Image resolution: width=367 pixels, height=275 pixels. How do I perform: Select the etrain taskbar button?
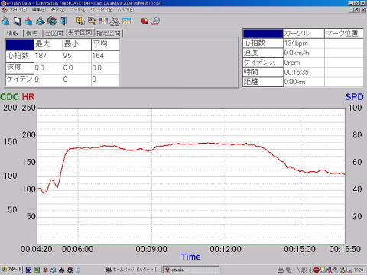point(191,270)
